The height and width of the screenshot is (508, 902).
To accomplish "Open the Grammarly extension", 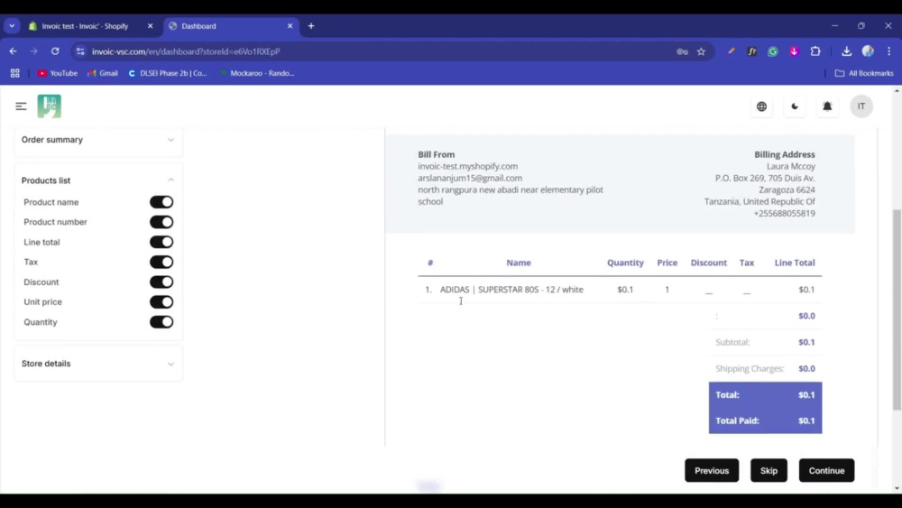I will pos(773,51).
